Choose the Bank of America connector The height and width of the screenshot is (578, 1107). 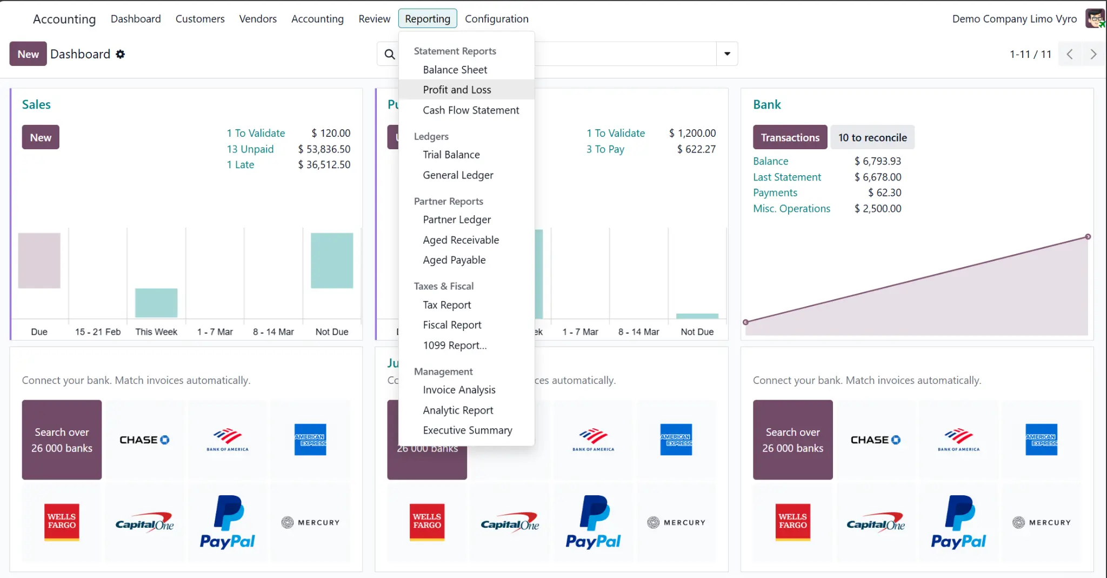click(x=228, y=440)
